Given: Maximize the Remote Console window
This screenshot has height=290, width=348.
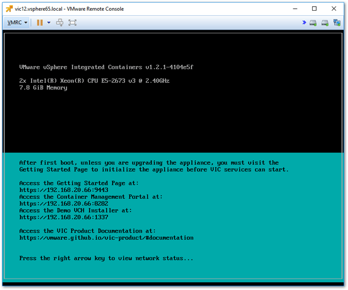Looking at the screenshot, I should pos(314,9).
